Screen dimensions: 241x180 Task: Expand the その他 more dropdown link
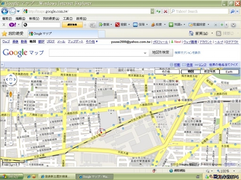[92, 42]
